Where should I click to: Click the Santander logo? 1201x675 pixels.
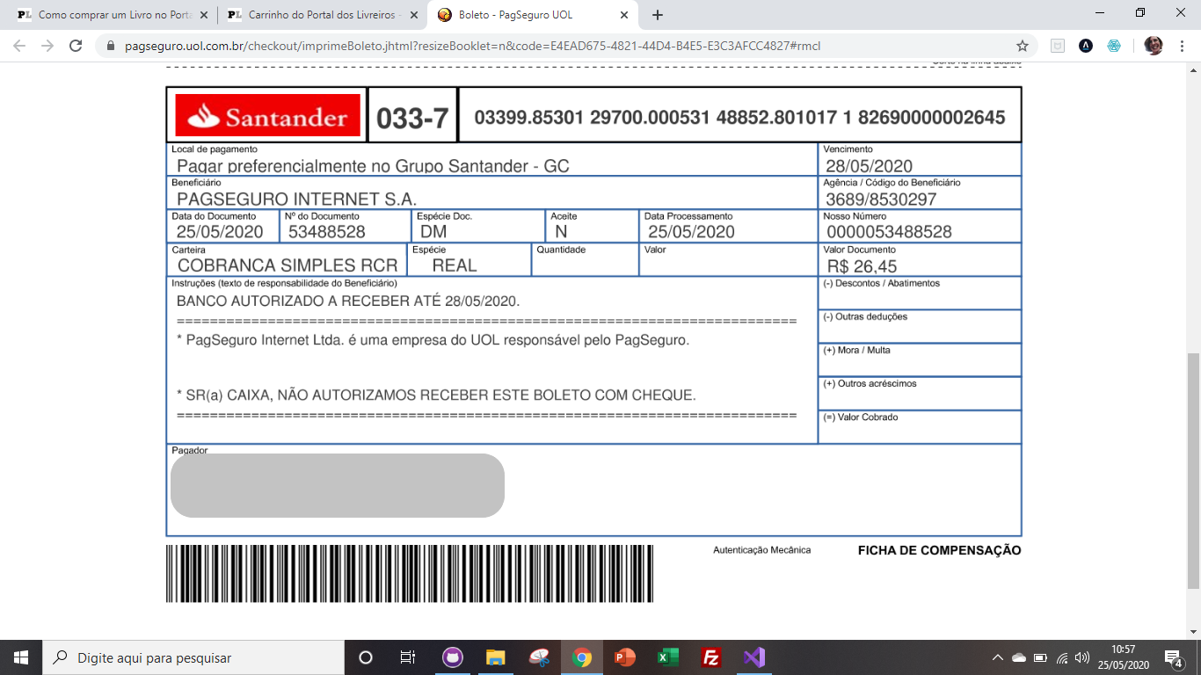[267, 115]
